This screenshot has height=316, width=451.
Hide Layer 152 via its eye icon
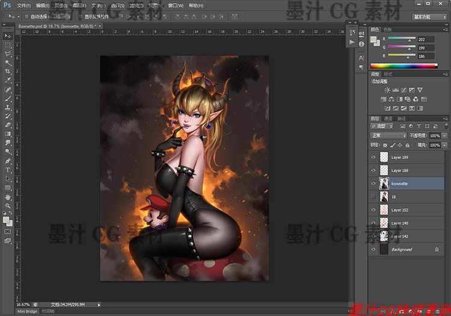pyautogui.click(x=373, y=210)
